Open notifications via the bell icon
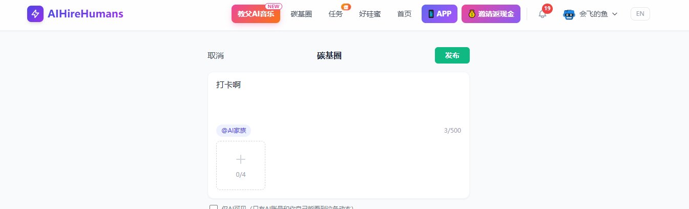The width and height of the screenshot is (689, 209). (x=542, y=14)
